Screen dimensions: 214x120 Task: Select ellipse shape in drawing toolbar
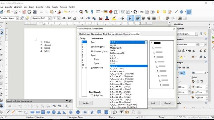(x=48, y=112)
